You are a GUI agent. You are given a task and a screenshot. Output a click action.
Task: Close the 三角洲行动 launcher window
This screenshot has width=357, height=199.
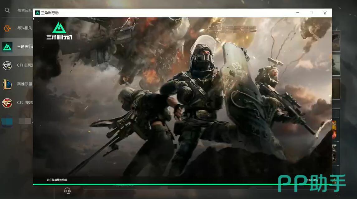[x=325, y=13]
